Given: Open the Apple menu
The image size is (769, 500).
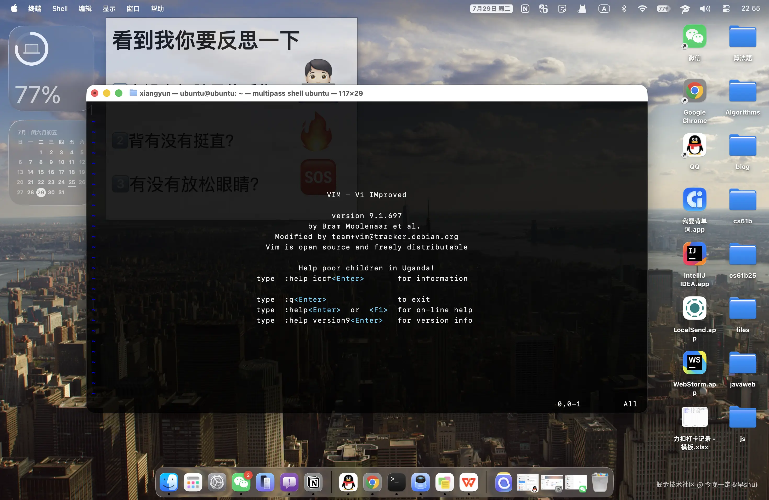Looking at the screenshot, I should 14,8.
